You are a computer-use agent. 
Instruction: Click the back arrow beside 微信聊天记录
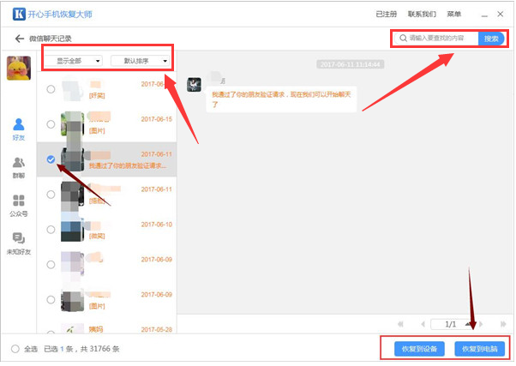coord(19,39)
